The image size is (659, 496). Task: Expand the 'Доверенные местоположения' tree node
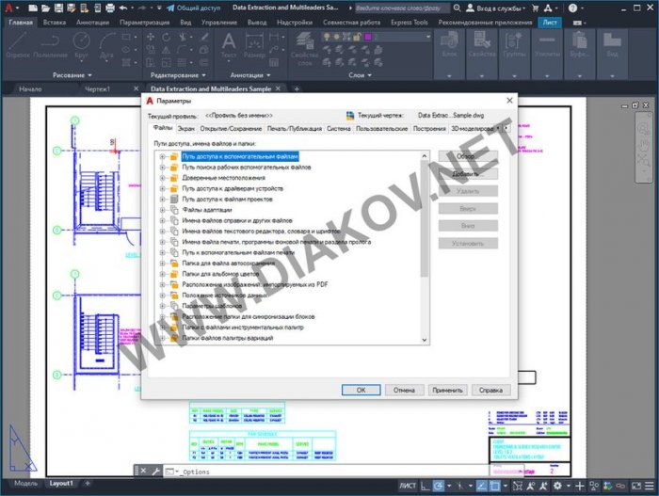point(162,178)
